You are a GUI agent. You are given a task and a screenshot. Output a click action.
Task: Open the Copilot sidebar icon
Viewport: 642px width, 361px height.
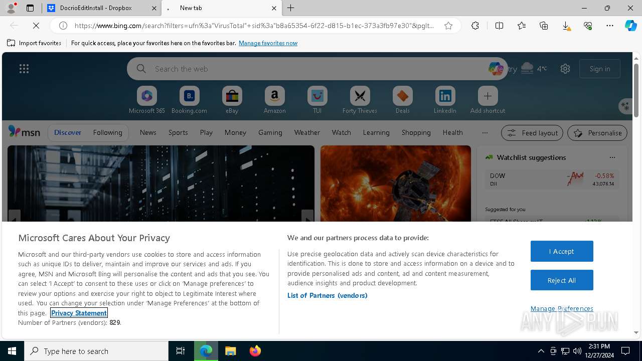631,26
